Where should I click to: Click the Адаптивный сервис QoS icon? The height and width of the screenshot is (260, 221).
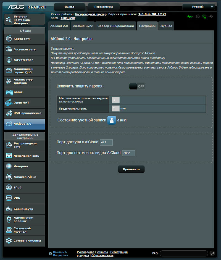(9, 70)
